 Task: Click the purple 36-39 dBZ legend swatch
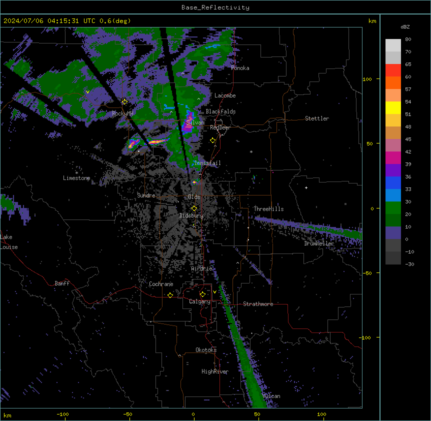[x=393, y=170]
